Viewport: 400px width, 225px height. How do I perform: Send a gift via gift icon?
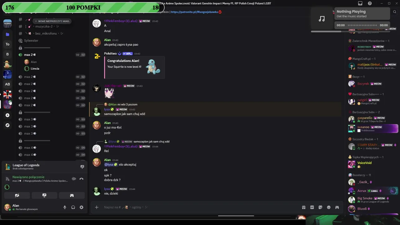coord(303,207)
